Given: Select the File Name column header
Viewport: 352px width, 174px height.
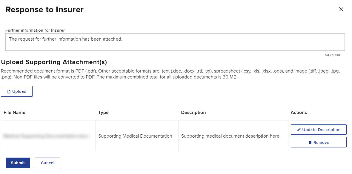Looking at the screenshot, I should (14, 112).
